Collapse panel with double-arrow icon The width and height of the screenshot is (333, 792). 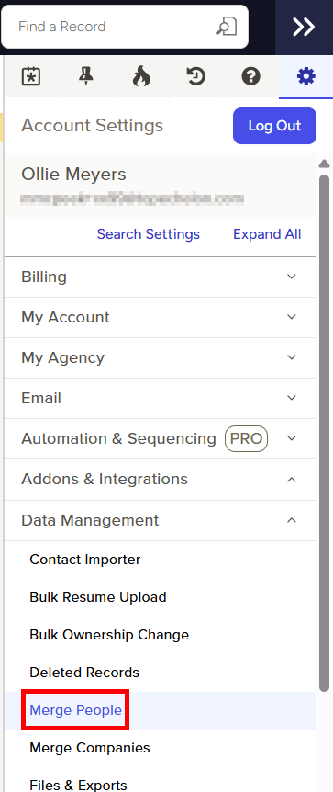pos(304,27)
